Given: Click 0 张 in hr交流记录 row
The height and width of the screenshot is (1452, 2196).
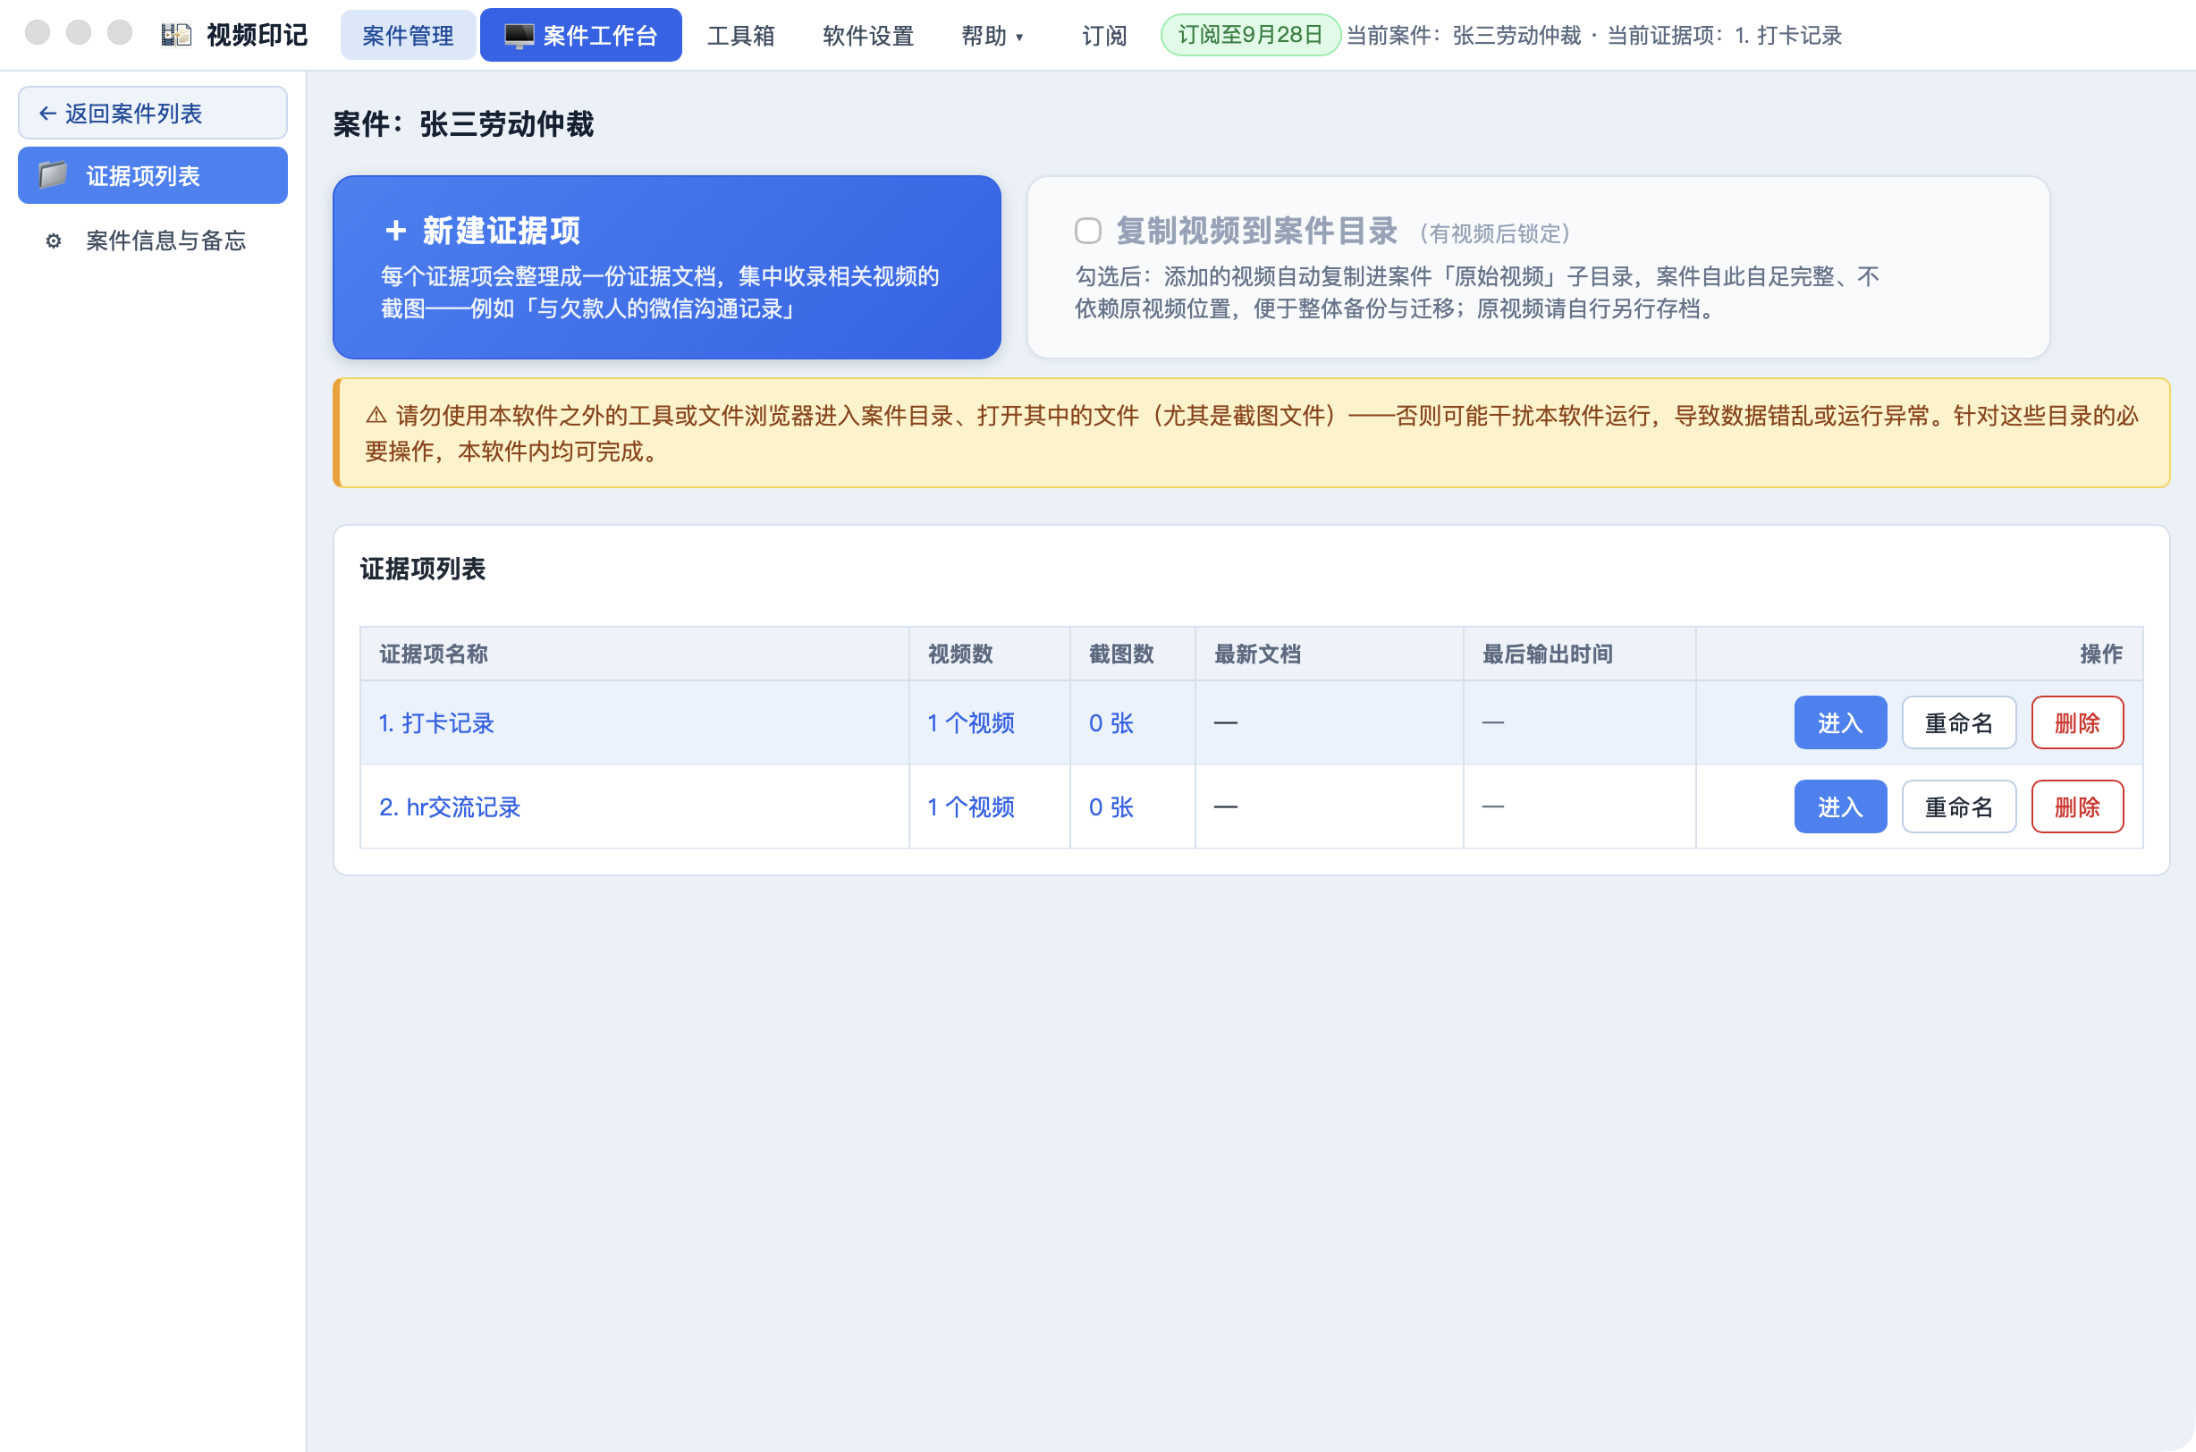Looking at the screenshot, I should click(1111, 807).
